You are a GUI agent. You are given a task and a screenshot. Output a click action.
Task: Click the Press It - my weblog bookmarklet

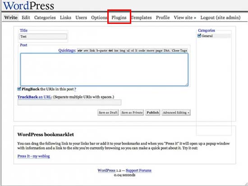click(x=33, y=156)
